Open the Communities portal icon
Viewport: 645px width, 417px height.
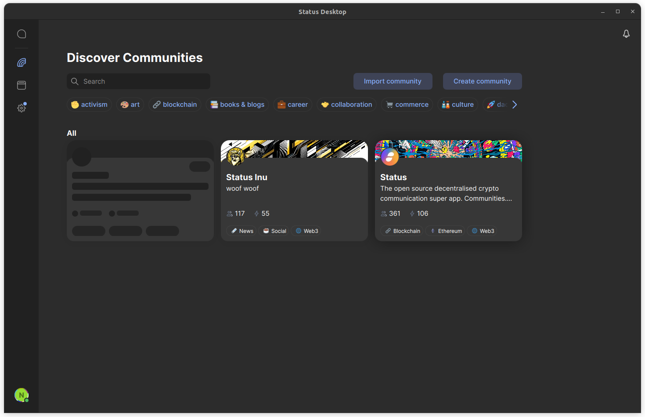click(x=22, y=62)
